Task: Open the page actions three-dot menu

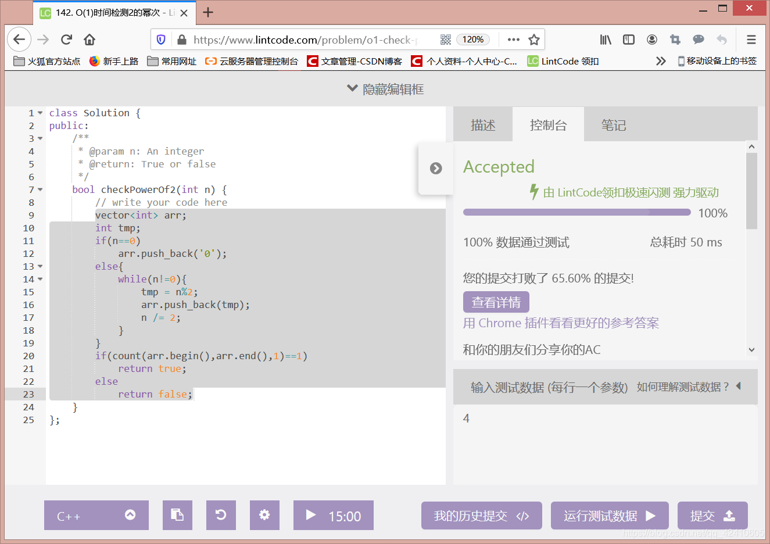Action: click(x=513, y=40)
